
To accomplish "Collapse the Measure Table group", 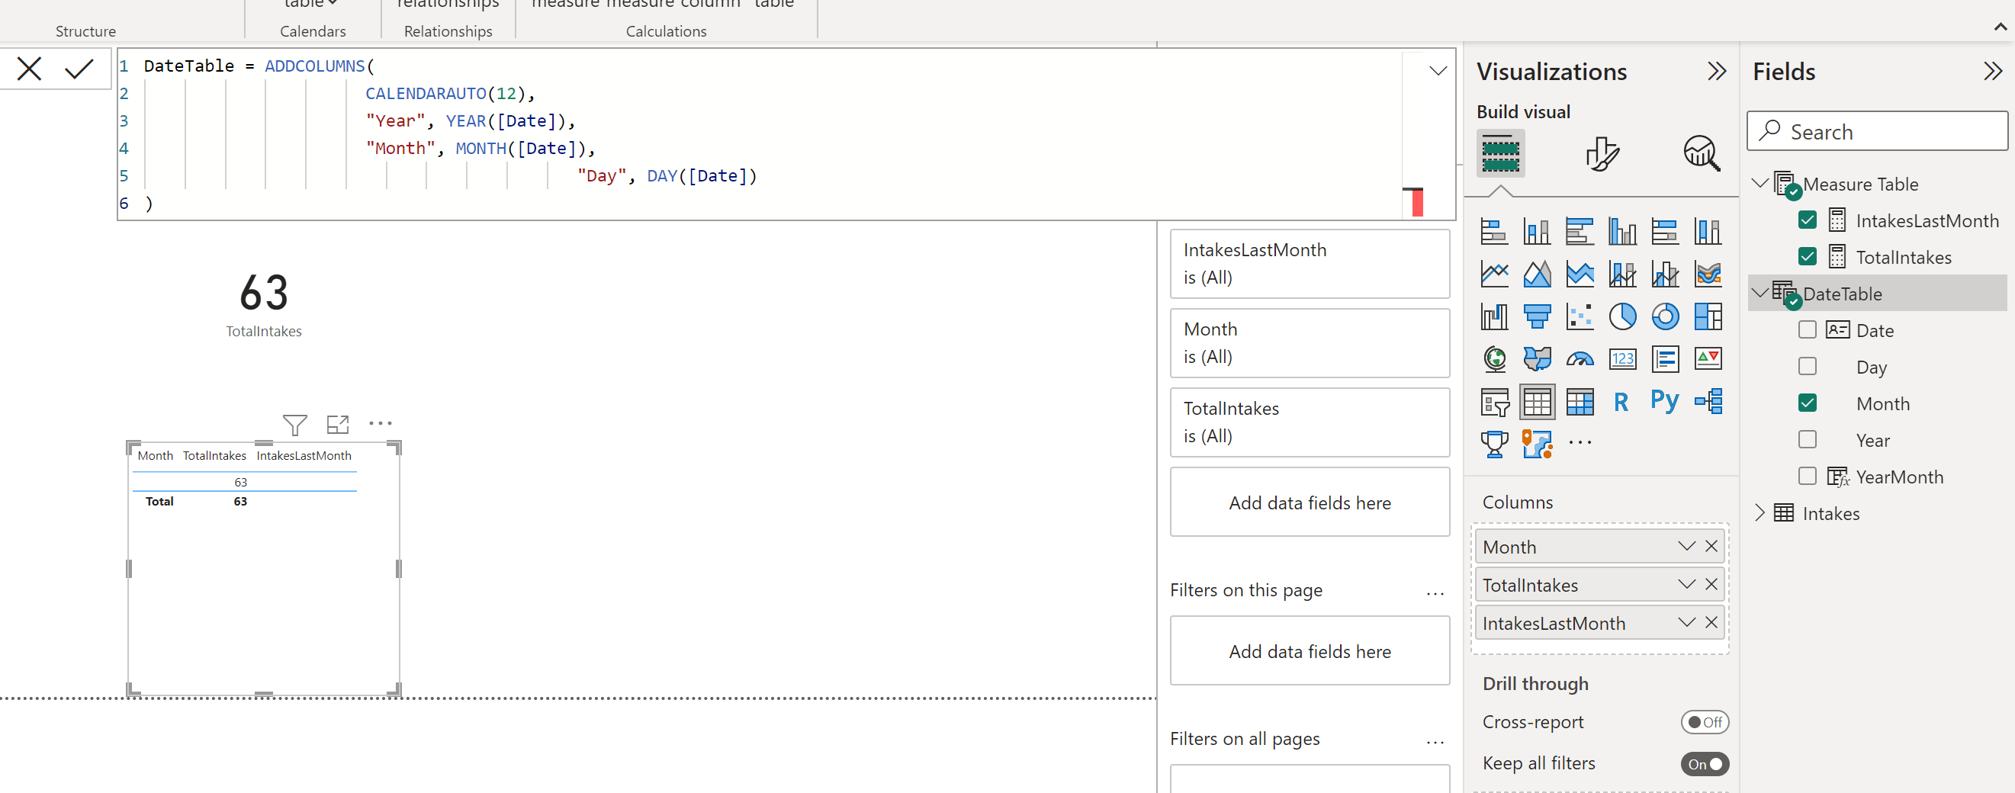I will click(1760, 184).
